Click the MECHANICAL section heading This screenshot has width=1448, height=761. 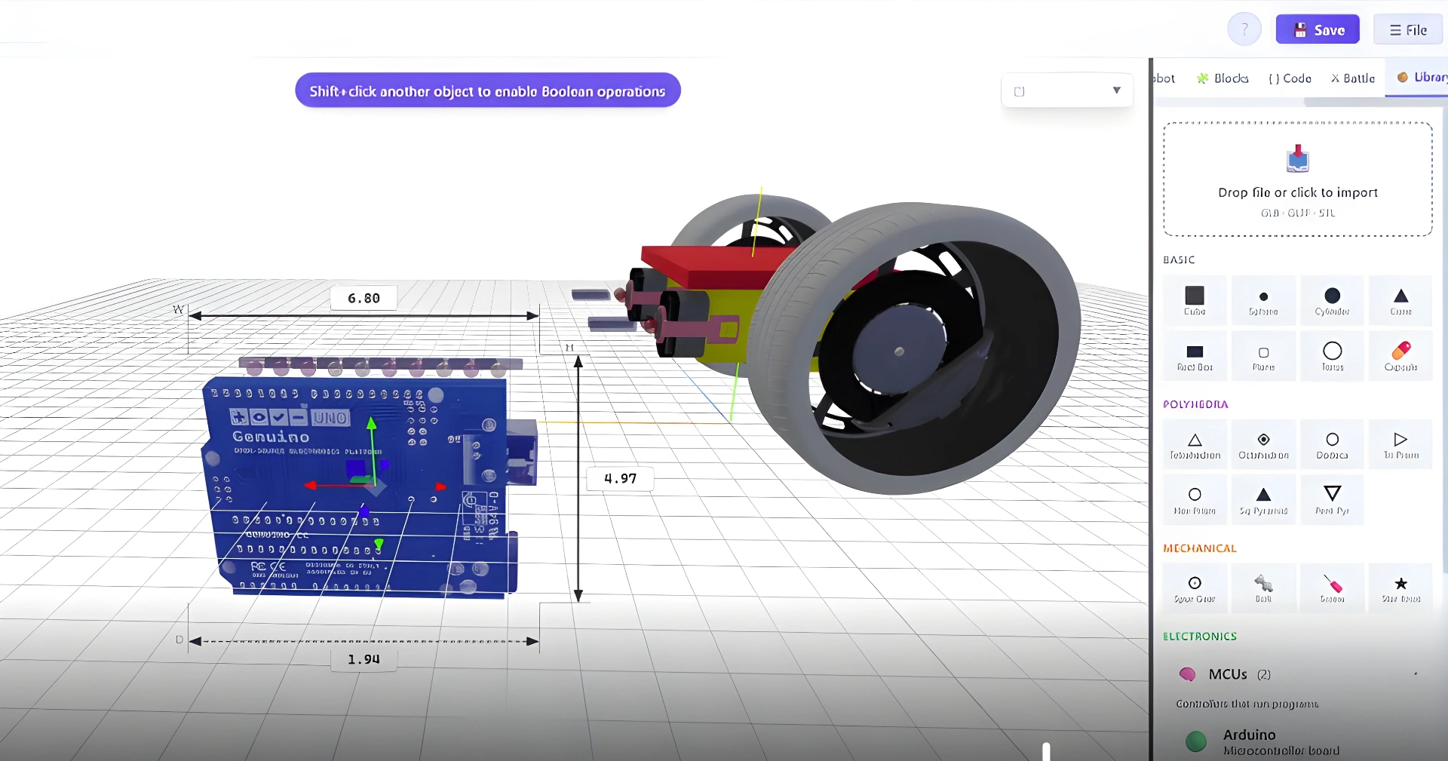(x=1200, y=548)
